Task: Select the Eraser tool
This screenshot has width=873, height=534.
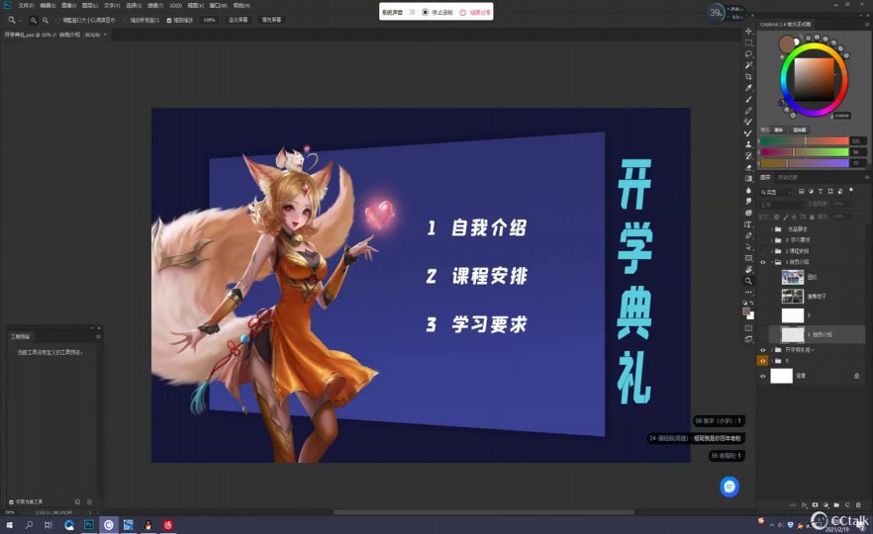Action: 748,167
